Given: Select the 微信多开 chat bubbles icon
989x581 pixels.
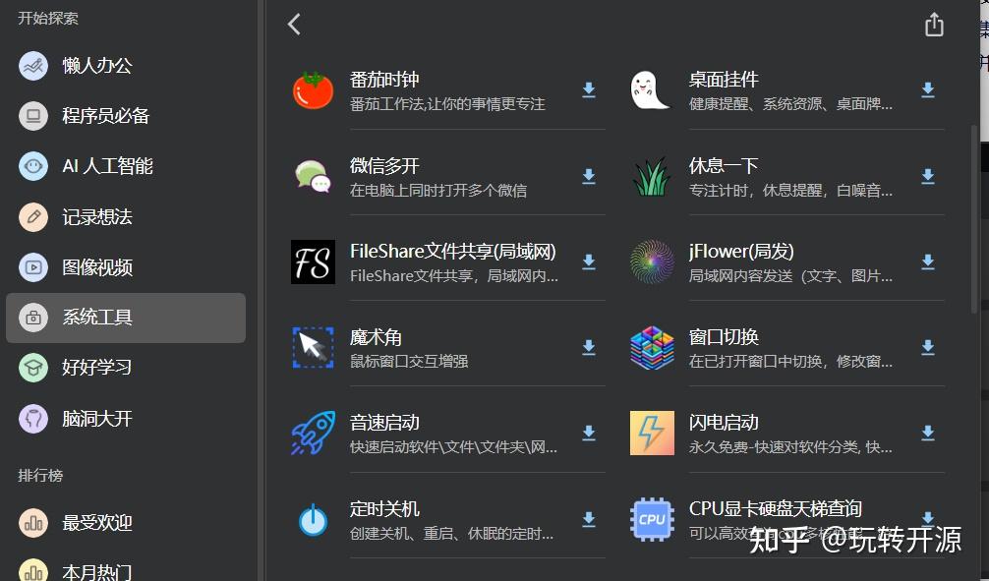Looking at the screenshot, I should pyautogui.click(x=312, y=177).
